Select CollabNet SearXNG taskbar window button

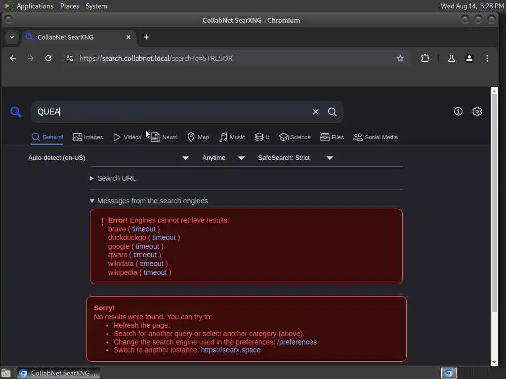click(x=59, y=373)
